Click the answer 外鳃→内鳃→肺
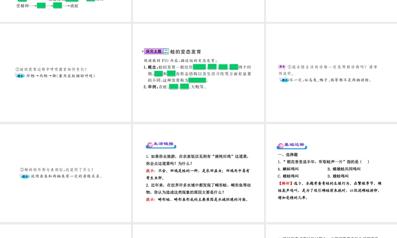This screenshot has height=238, width=397. click(61, 76)
